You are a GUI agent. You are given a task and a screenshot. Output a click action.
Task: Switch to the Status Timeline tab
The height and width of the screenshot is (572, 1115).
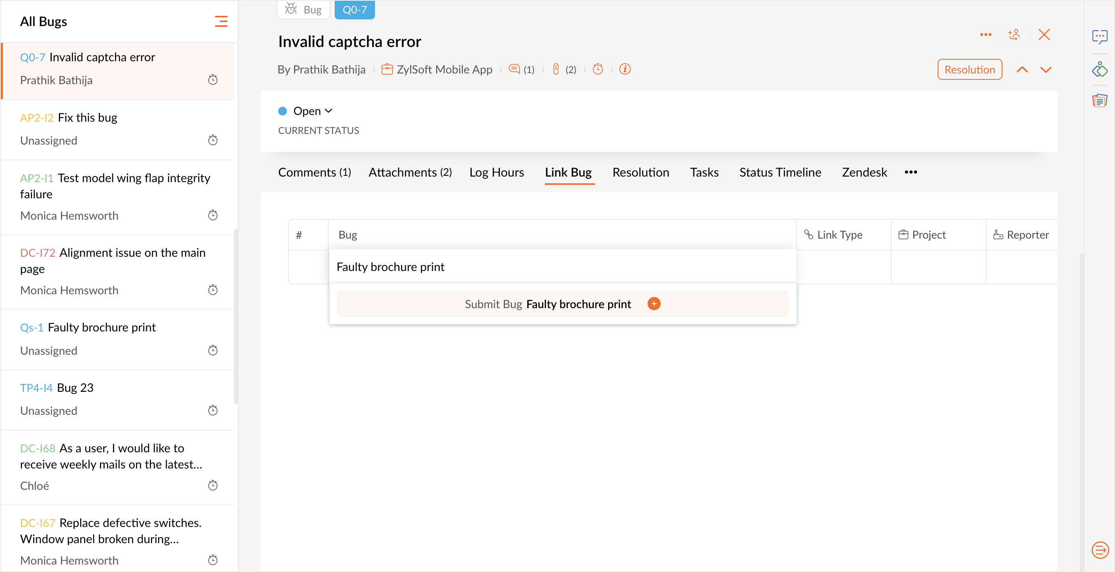(780, 172)
